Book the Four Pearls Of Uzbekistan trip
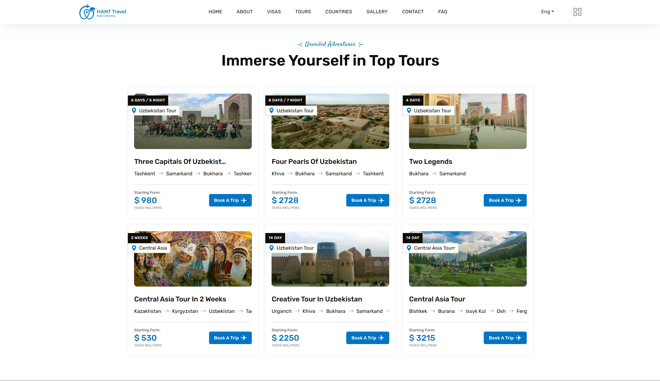 (x=367, y=200)
